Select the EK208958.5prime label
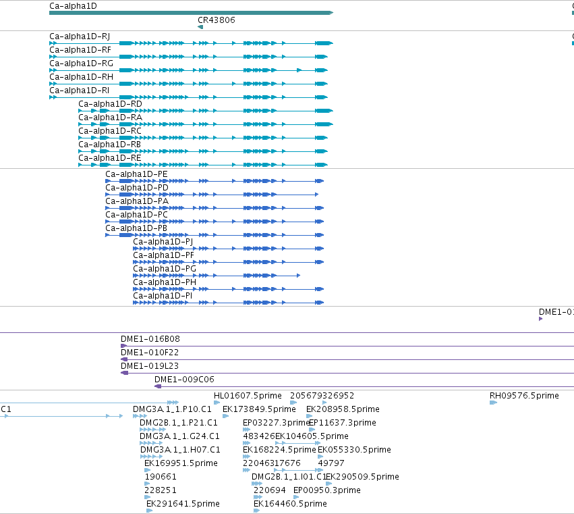Image resolution: width=574 pixels, height=514 pixels. [x=343, y=409]
